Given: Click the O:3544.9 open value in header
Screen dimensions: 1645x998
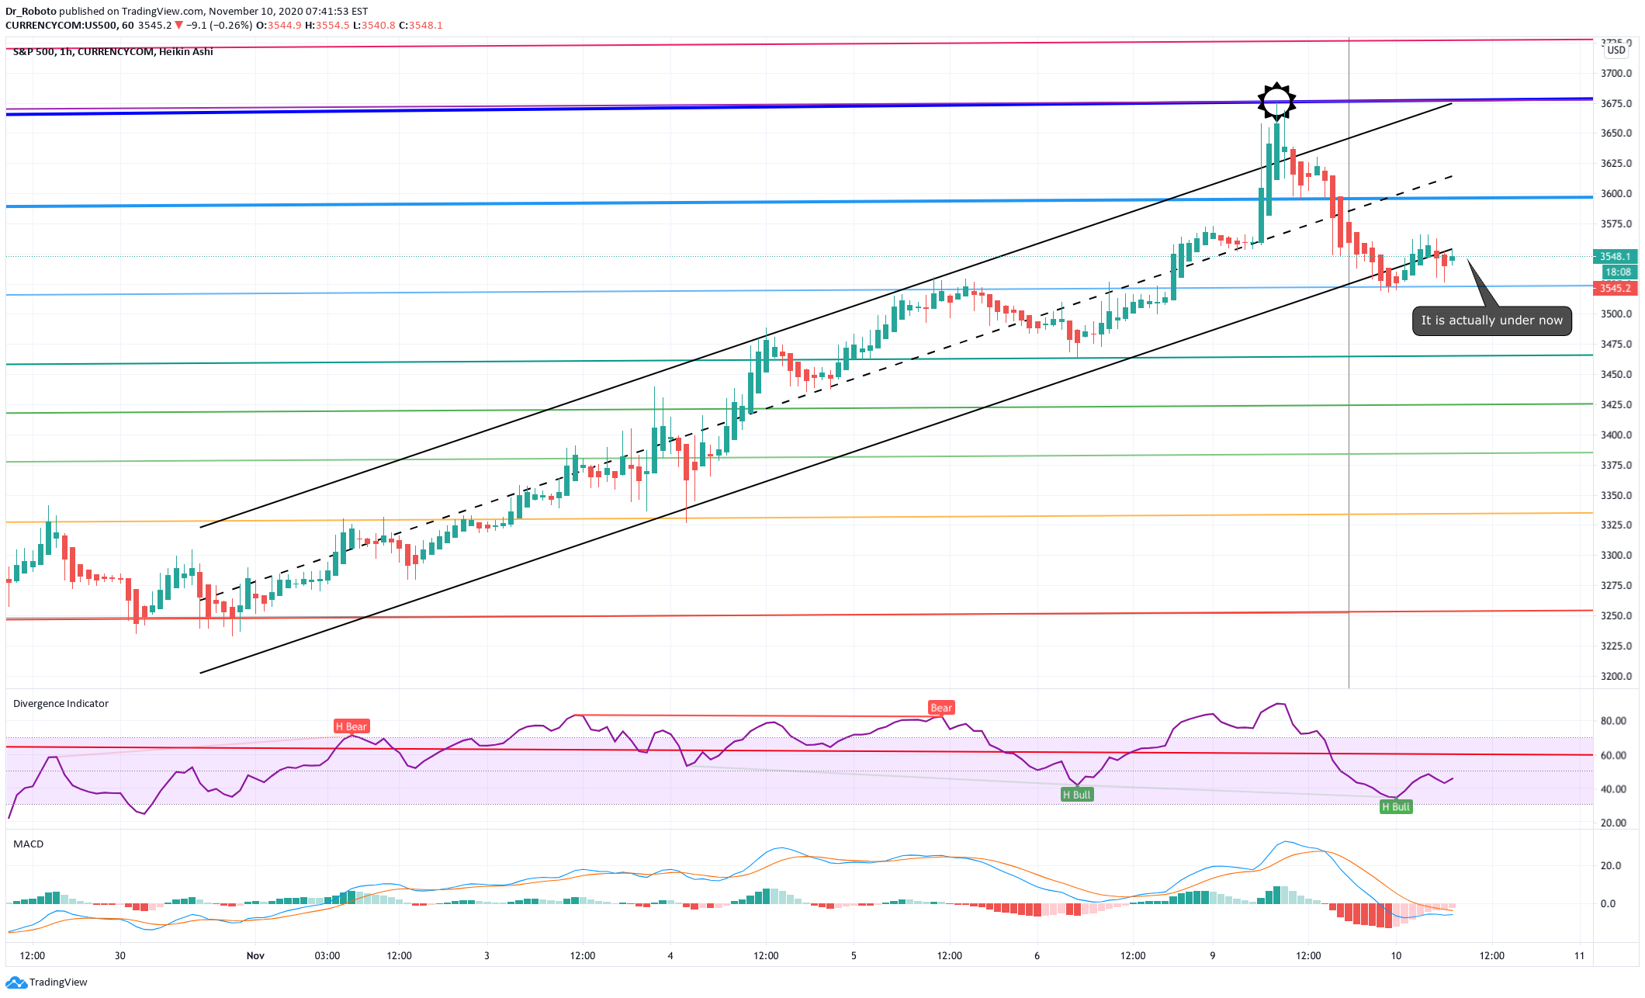Looking at the screenshot, I should pos(279,26).
